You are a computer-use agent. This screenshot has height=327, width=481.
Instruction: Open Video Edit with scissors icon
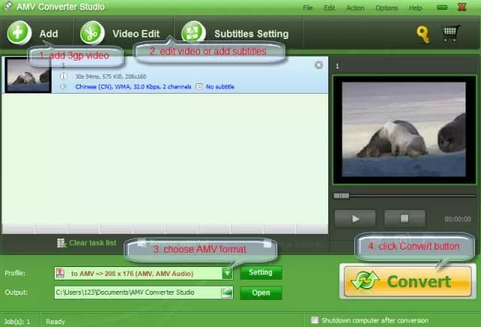click(92, 33)
